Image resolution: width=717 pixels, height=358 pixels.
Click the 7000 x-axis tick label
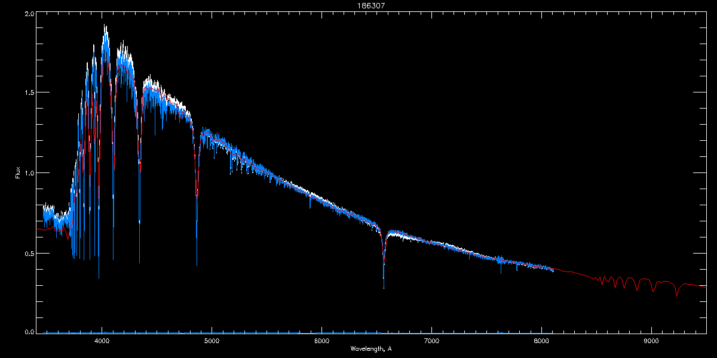coord(431,341)
